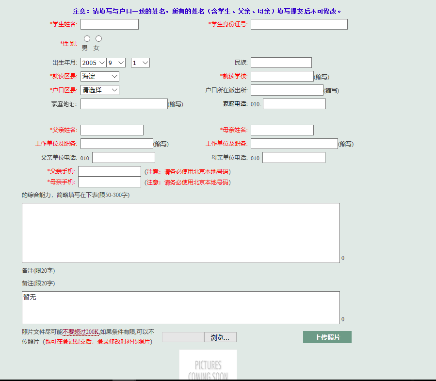Click the 浏览... file browse button
This screenshot has width=436, height=381.
(x=220, y=337)
